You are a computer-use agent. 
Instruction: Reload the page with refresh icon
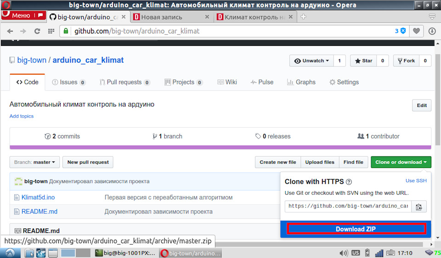click(x=37, y=31)
